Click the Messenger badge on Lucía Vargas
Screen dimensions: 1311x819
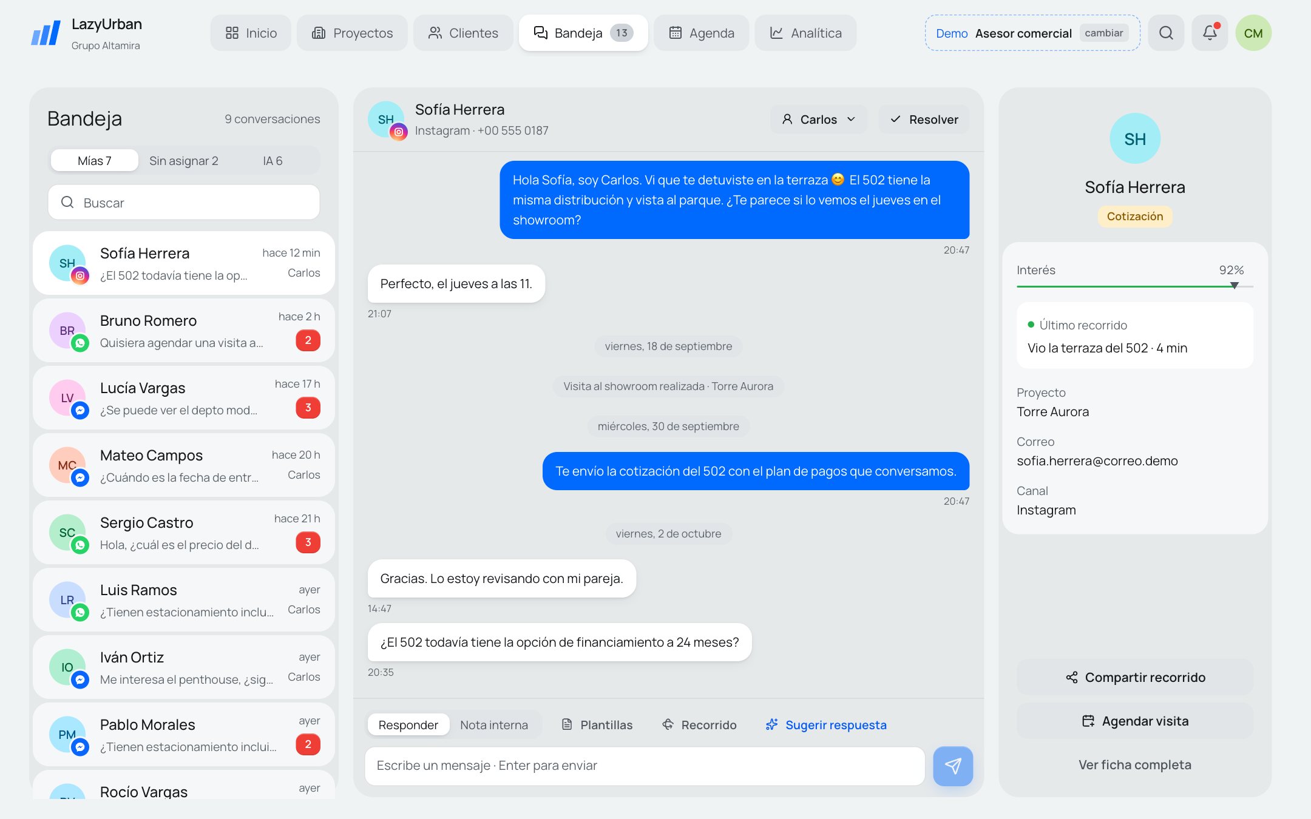click(80, 410)
